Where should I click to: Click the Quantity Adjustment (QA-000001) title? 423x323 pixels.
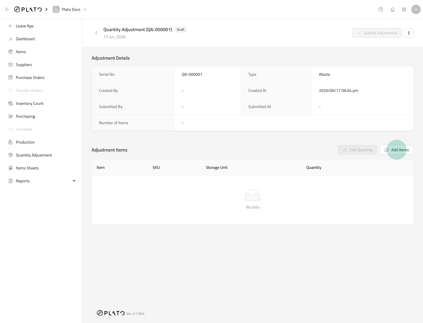138,30
